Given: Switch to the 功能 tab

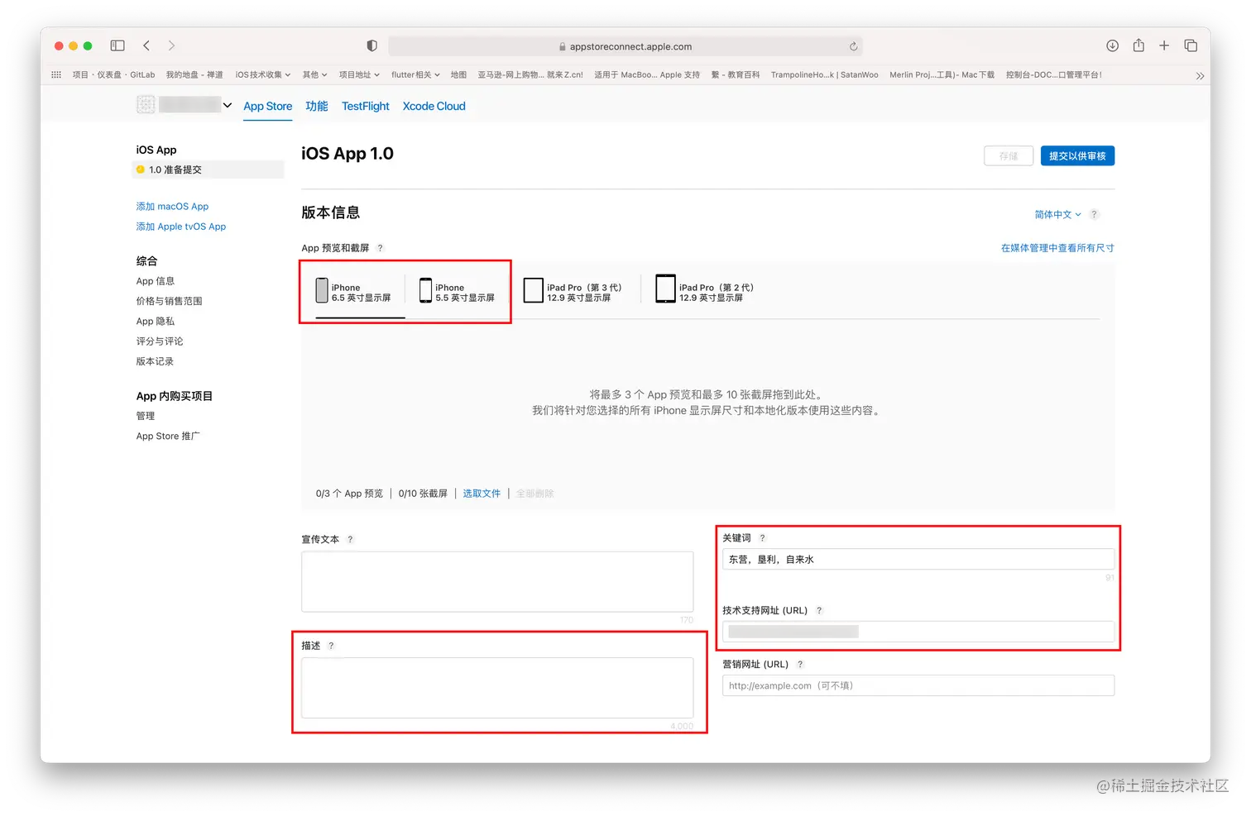Looking at the screenshot, I should coord(317,106).
